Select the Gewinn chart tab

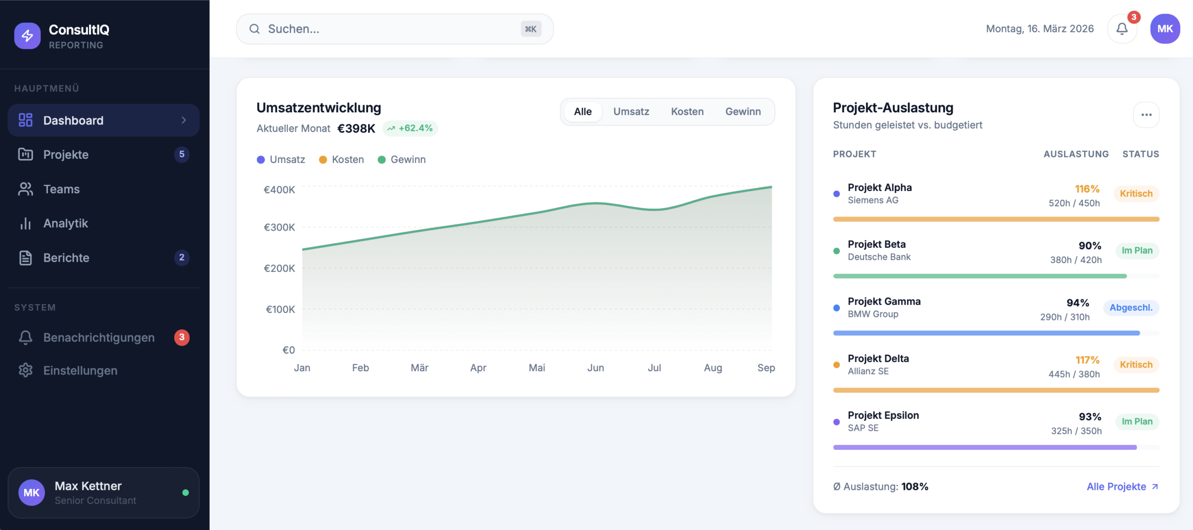click(x=743, y=112)
